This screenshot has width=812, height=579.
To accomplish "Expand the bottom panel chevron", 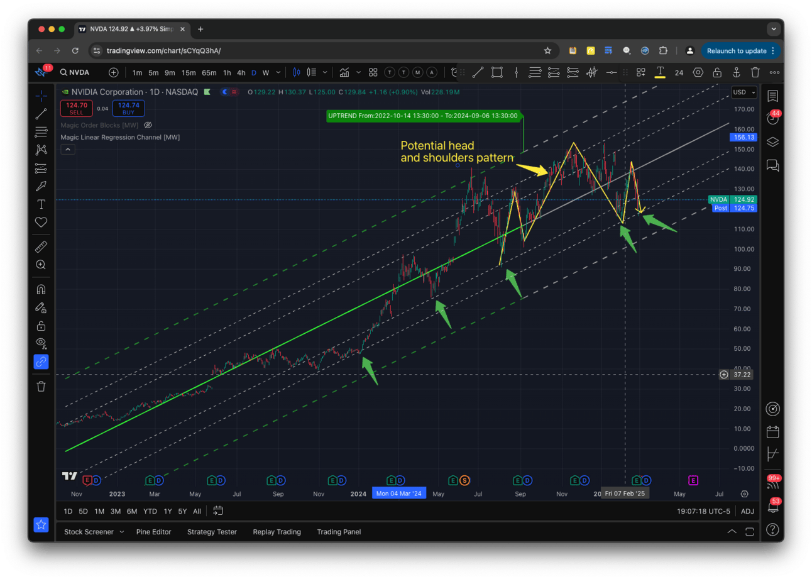I will [x=732, y=532].
